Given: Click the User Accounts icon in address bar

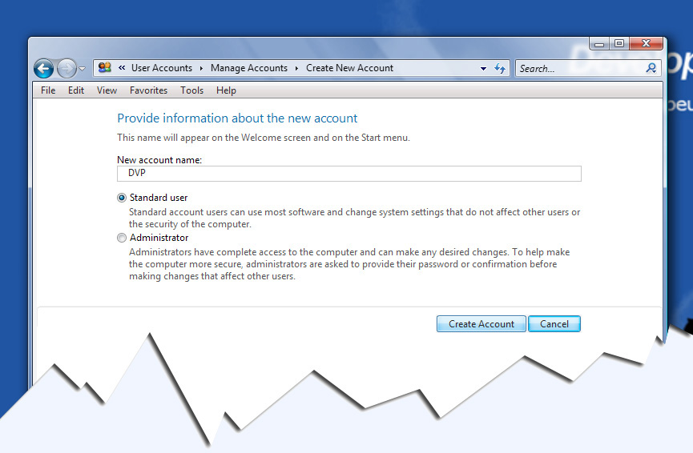Looking at the screenshot, I should click(104, 68).
